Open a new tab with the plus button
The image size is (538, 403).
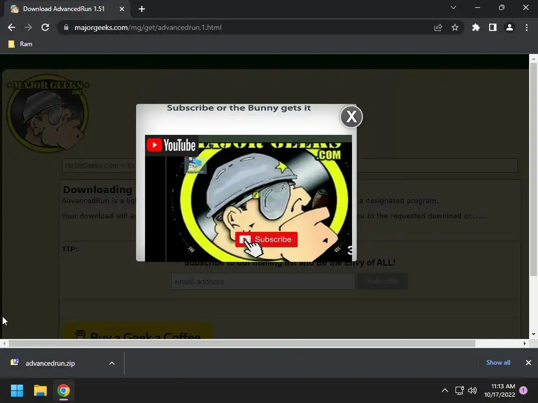pos(142,9)
